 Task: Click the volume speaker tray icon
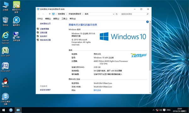161,110
